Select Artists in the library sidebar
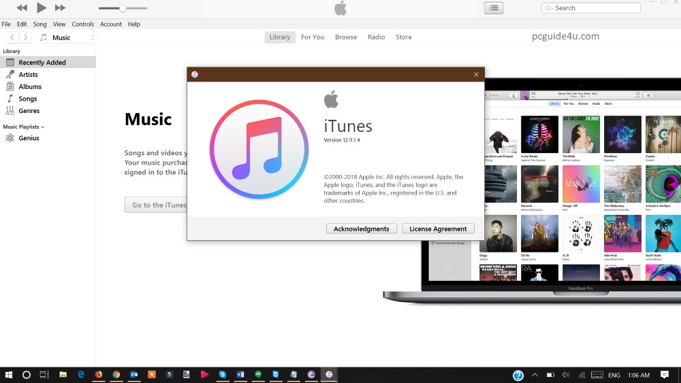This screenshot has width=681, height=383. 28,75
